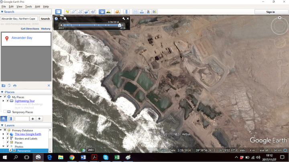This screenshot has width=289, height=162.
Task: Toggle the Places panel opacity slider button
Action: click(10, 119)
